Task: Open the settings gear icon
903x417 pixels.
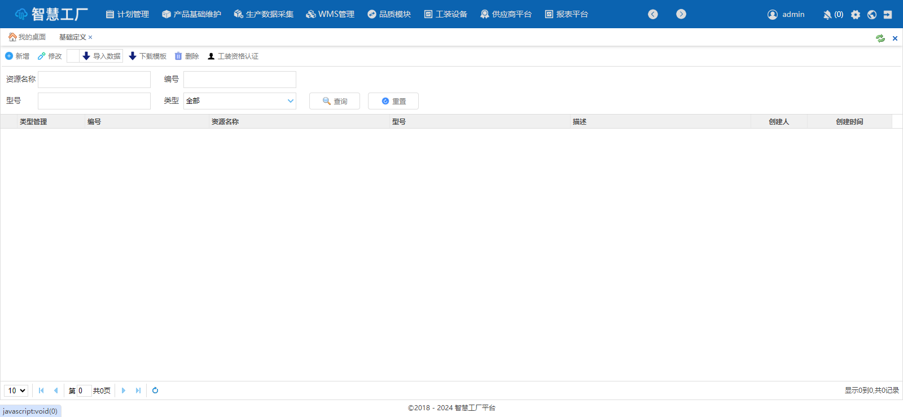Action: tap(856, 15)
